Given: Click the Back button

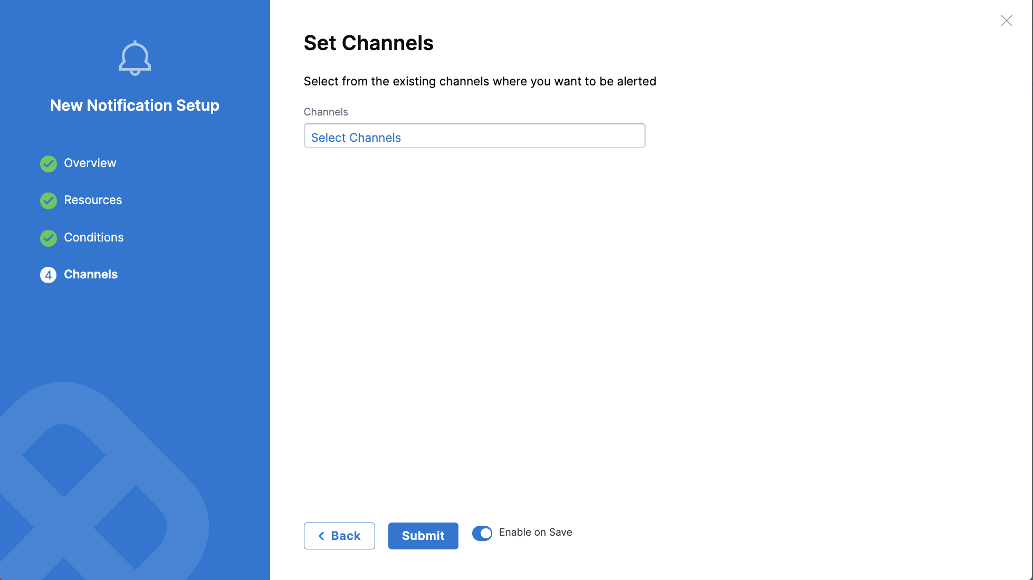Looking at the screenshot, I should [x=339, y=536].
